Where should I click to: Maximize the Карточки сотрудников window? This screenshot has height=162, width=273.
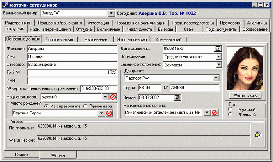pos(261,5)
